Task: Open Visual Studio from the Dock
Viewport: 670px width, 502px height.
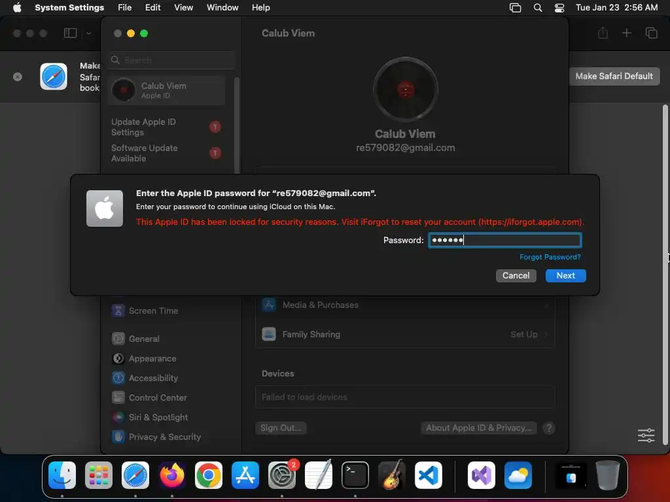Action: click(x=482, y=475)
